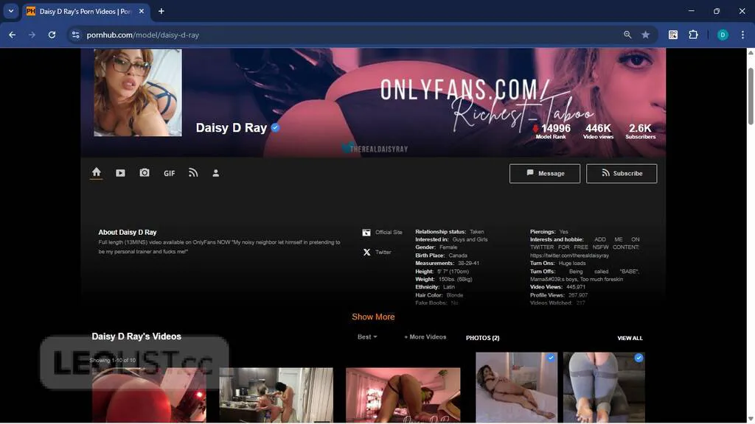Open the feed stream tab icon
The image size is (755, 424).
[193, 172]
